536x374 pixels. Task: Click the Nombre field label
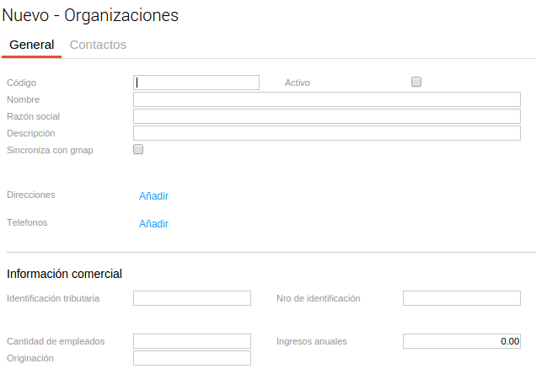pyautogui.click(x=24, y=99)
